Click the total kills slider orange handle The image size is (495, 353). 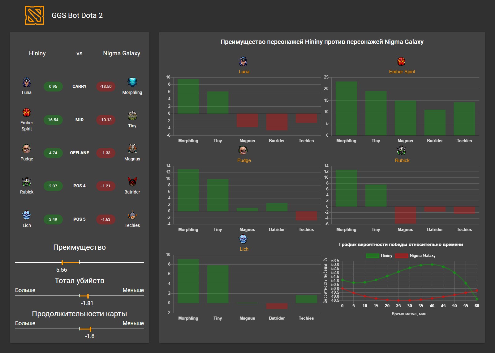[x=88, y=296]
